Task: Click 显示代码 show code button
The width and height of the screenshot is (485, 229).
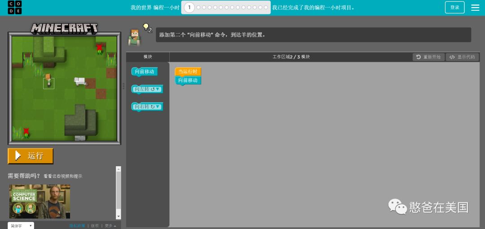Action: click(x=463, y=57)
